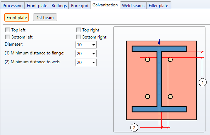Open the Weld seams tab
This screenshot has height=135, width=210.
pyautogui.click(x=133, y=6)
